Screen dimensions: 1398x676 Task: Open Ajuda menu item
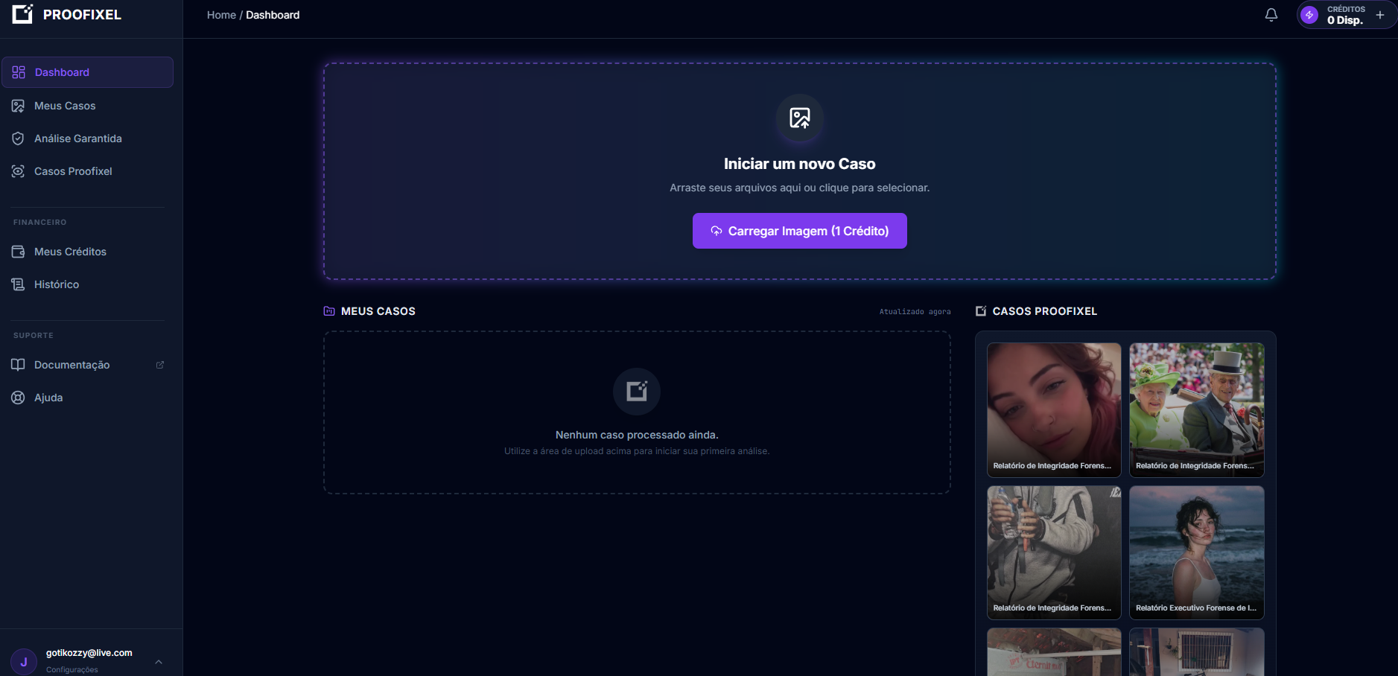(x=87, y=398)
